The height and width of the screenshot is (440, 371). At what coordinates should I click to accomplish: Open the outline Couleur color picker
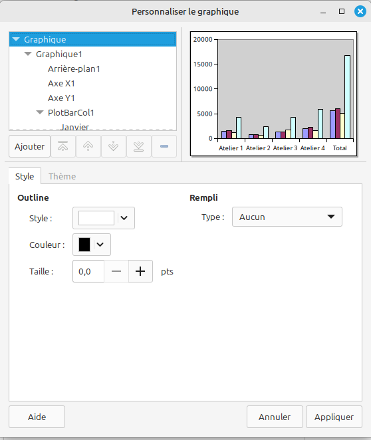[92, 245]
